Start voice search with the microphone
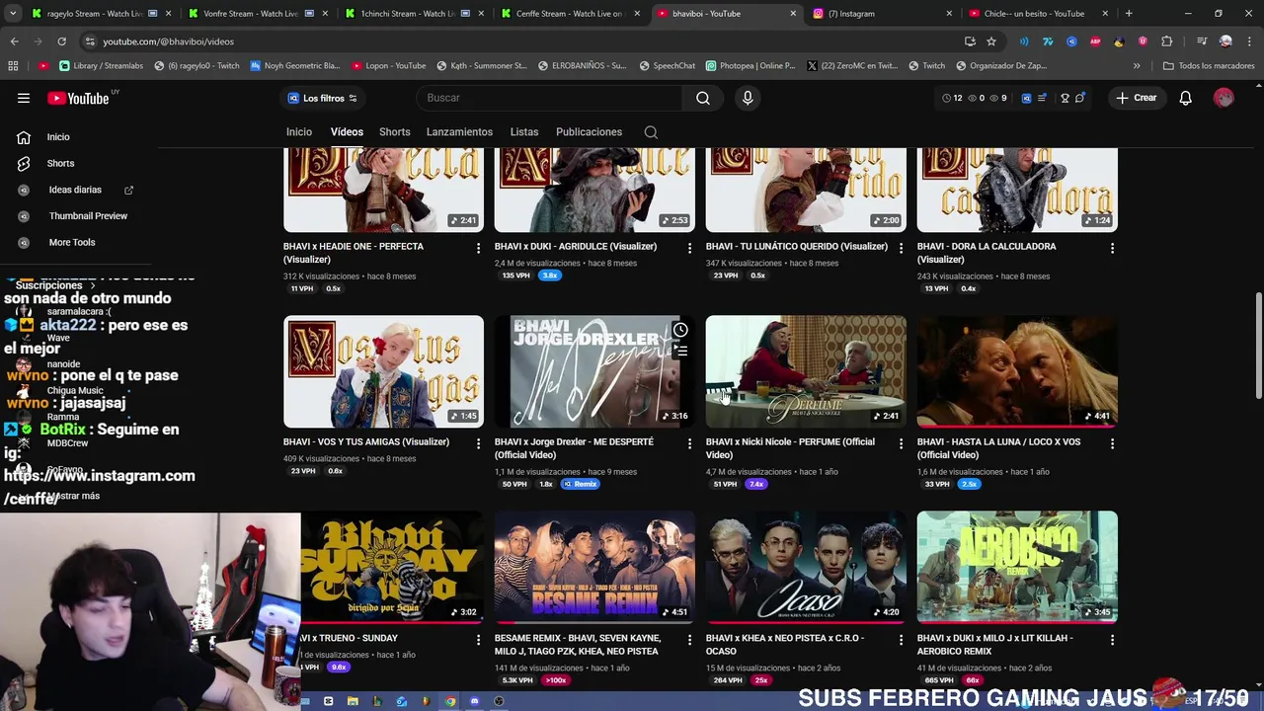This screenshot has width=1264, height=711. click(748, 98)
